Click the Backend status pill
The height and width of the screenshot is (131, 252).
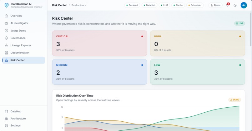(132, 5)
